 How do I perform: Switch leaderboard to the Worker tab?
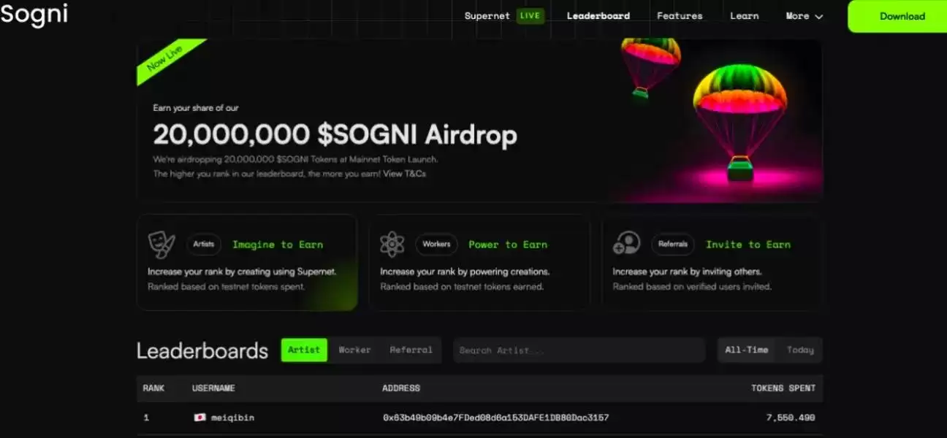coord(354,350)
